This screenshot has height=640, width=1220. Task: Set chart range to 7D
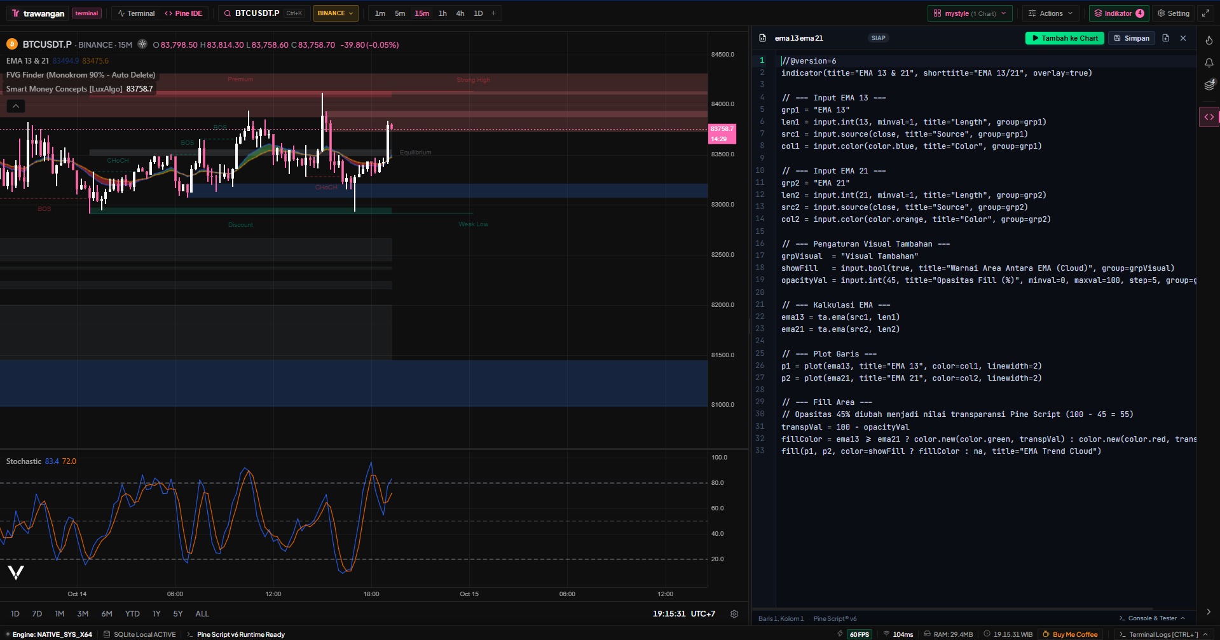pos(37,614)
